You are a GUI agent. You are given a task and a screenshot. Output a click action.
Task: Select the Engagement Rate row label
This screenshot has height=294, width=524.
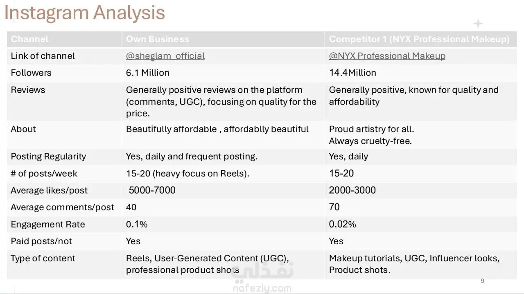tap(47, 224)
